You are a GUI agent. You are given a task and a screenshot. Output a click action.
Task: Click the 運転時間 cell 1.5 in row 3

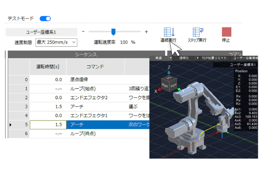pyautogui.click(x=48, y=107)
